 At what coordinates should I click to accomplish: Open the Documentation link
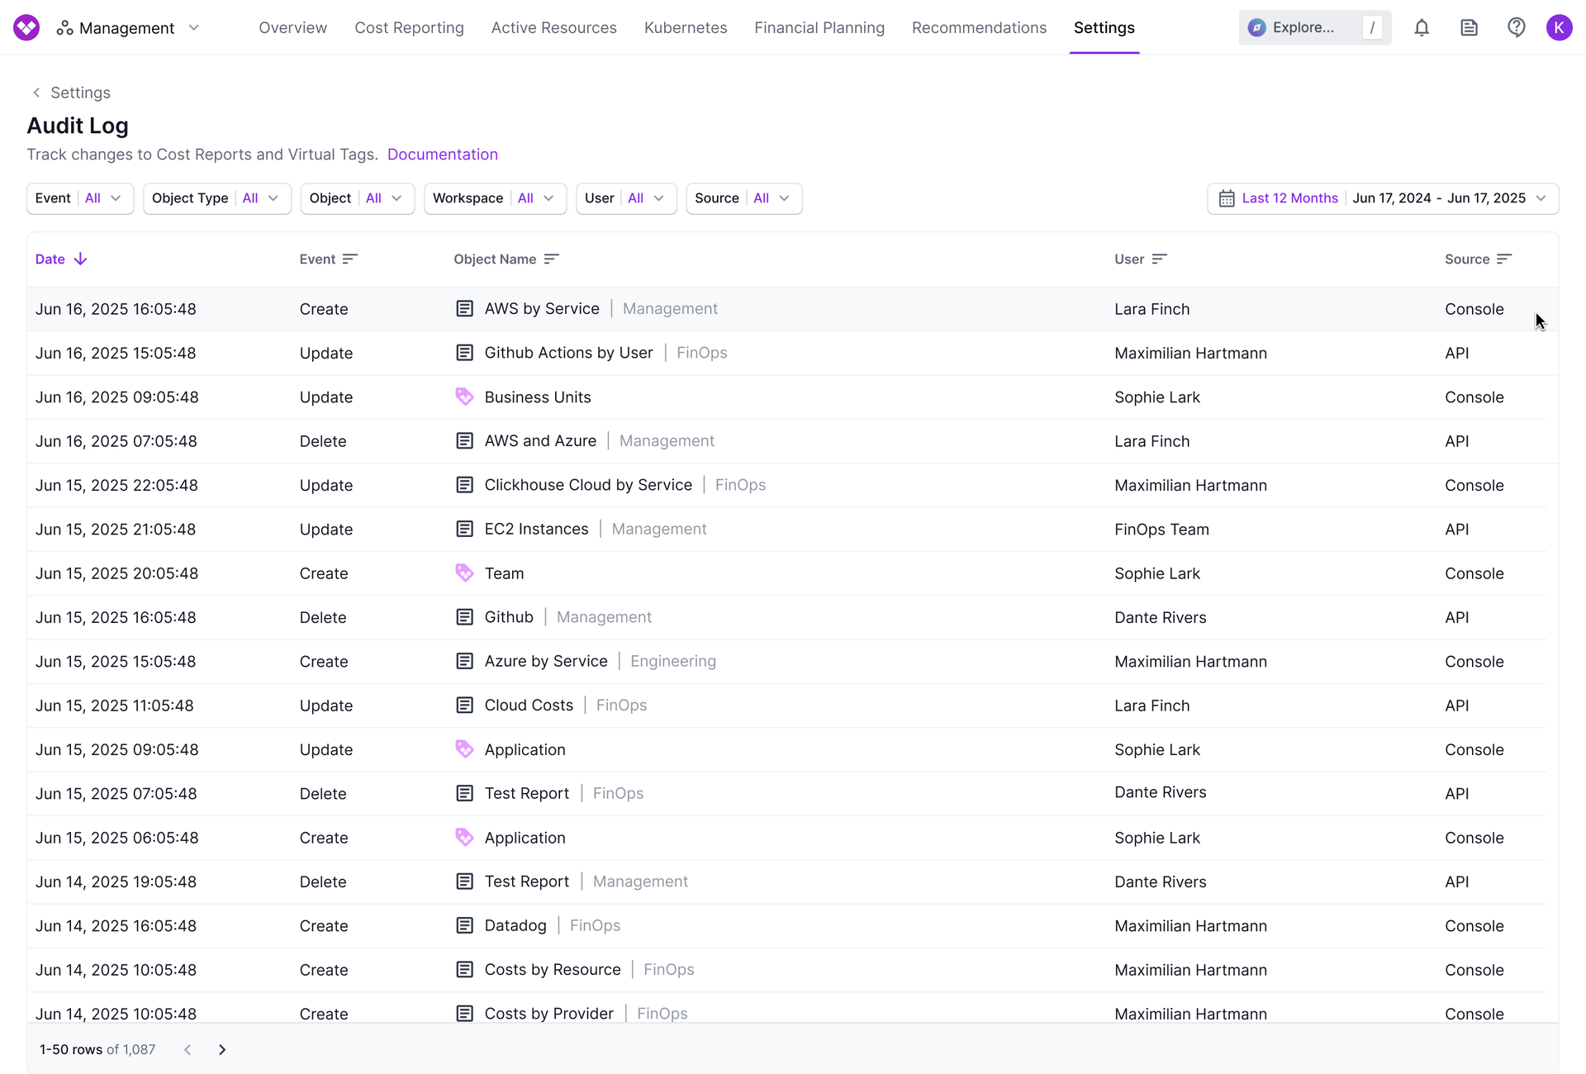click(442, 154)
